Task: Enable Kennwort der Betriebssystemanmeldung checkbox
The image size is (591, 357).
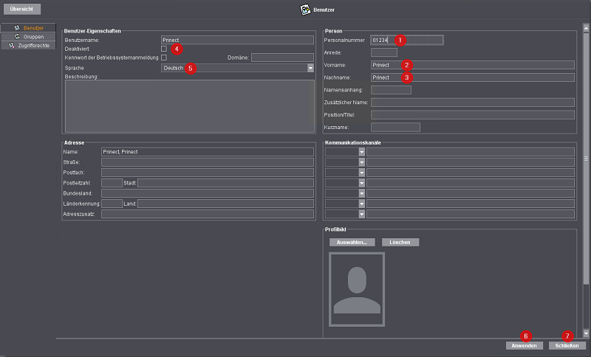Action: click(164, 58)
